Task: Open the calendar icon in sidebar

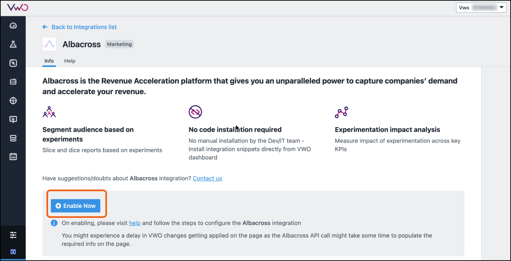Action: (x=13, y=157)
